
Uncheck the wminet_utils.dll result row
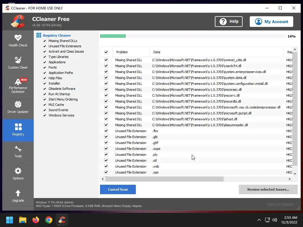tap(106, 60)
